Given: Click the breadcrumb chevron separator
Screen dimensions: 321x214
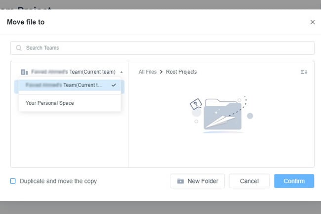Looking at the screenshot, I should point(161,72).
